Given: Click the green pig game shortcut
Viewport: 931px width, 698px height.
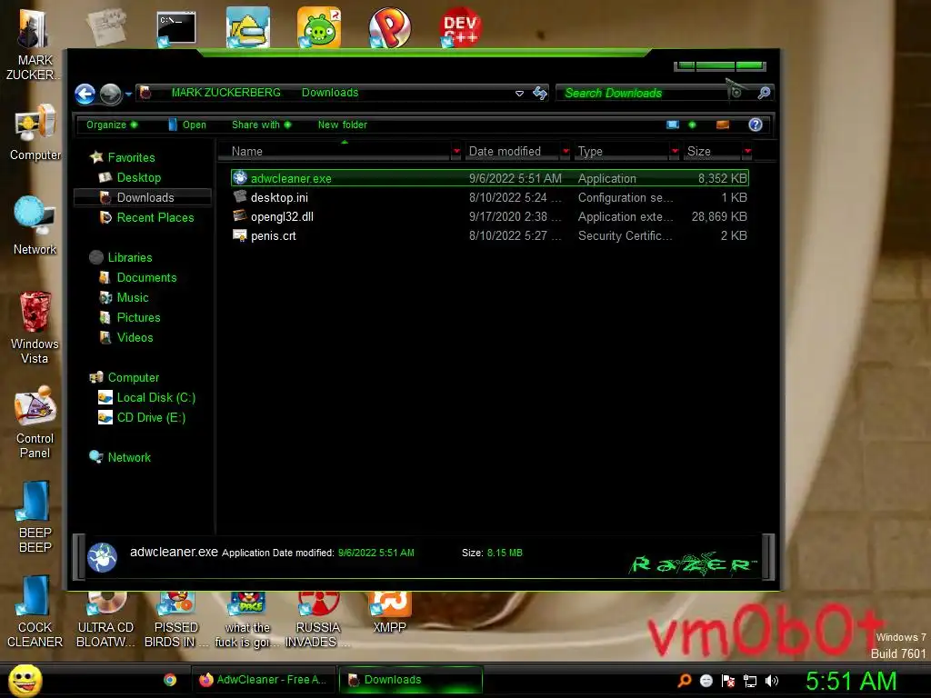Looking at the screenshot, I should (x=319, y=27).
